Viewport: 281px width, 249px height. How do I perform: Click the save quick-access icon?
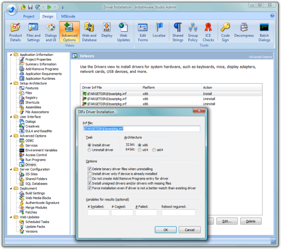pyautogui.click(x=30, y=7)
